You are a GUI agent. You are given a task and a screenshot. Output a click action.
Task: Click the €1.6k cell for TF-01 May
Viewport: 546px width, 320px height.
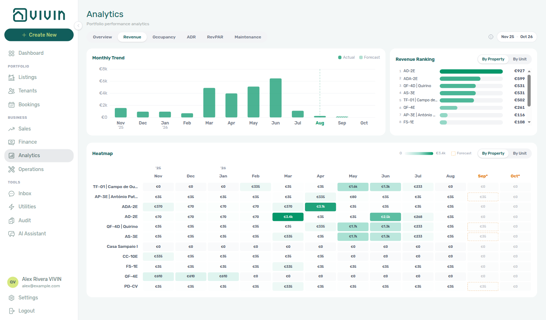(353, 187)
